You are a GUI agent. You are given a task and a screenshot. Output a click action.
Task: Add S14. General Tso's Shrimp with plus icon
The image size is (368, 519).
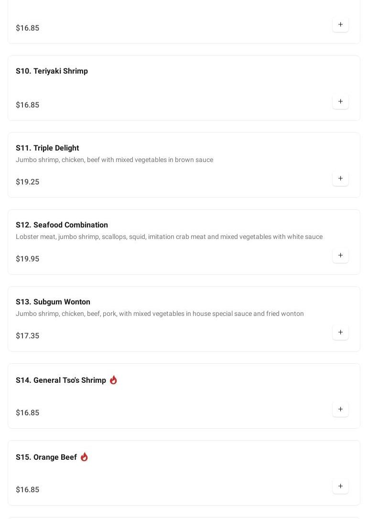pos(340,409)
